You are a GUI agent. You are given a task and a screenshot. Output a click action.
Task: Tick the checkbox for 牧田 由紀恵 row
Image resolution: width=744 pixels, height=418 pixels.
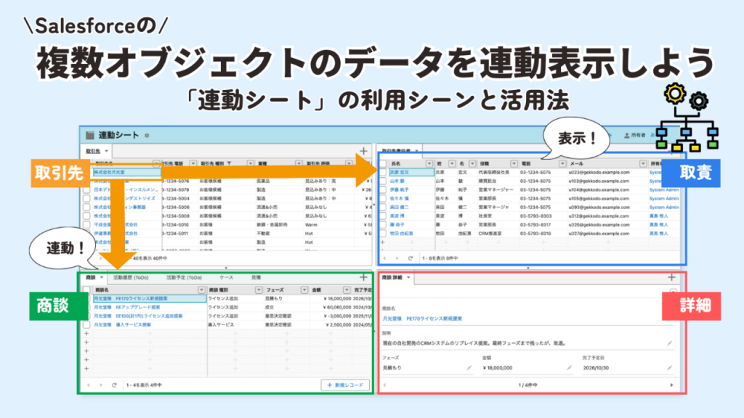point(383,233)
